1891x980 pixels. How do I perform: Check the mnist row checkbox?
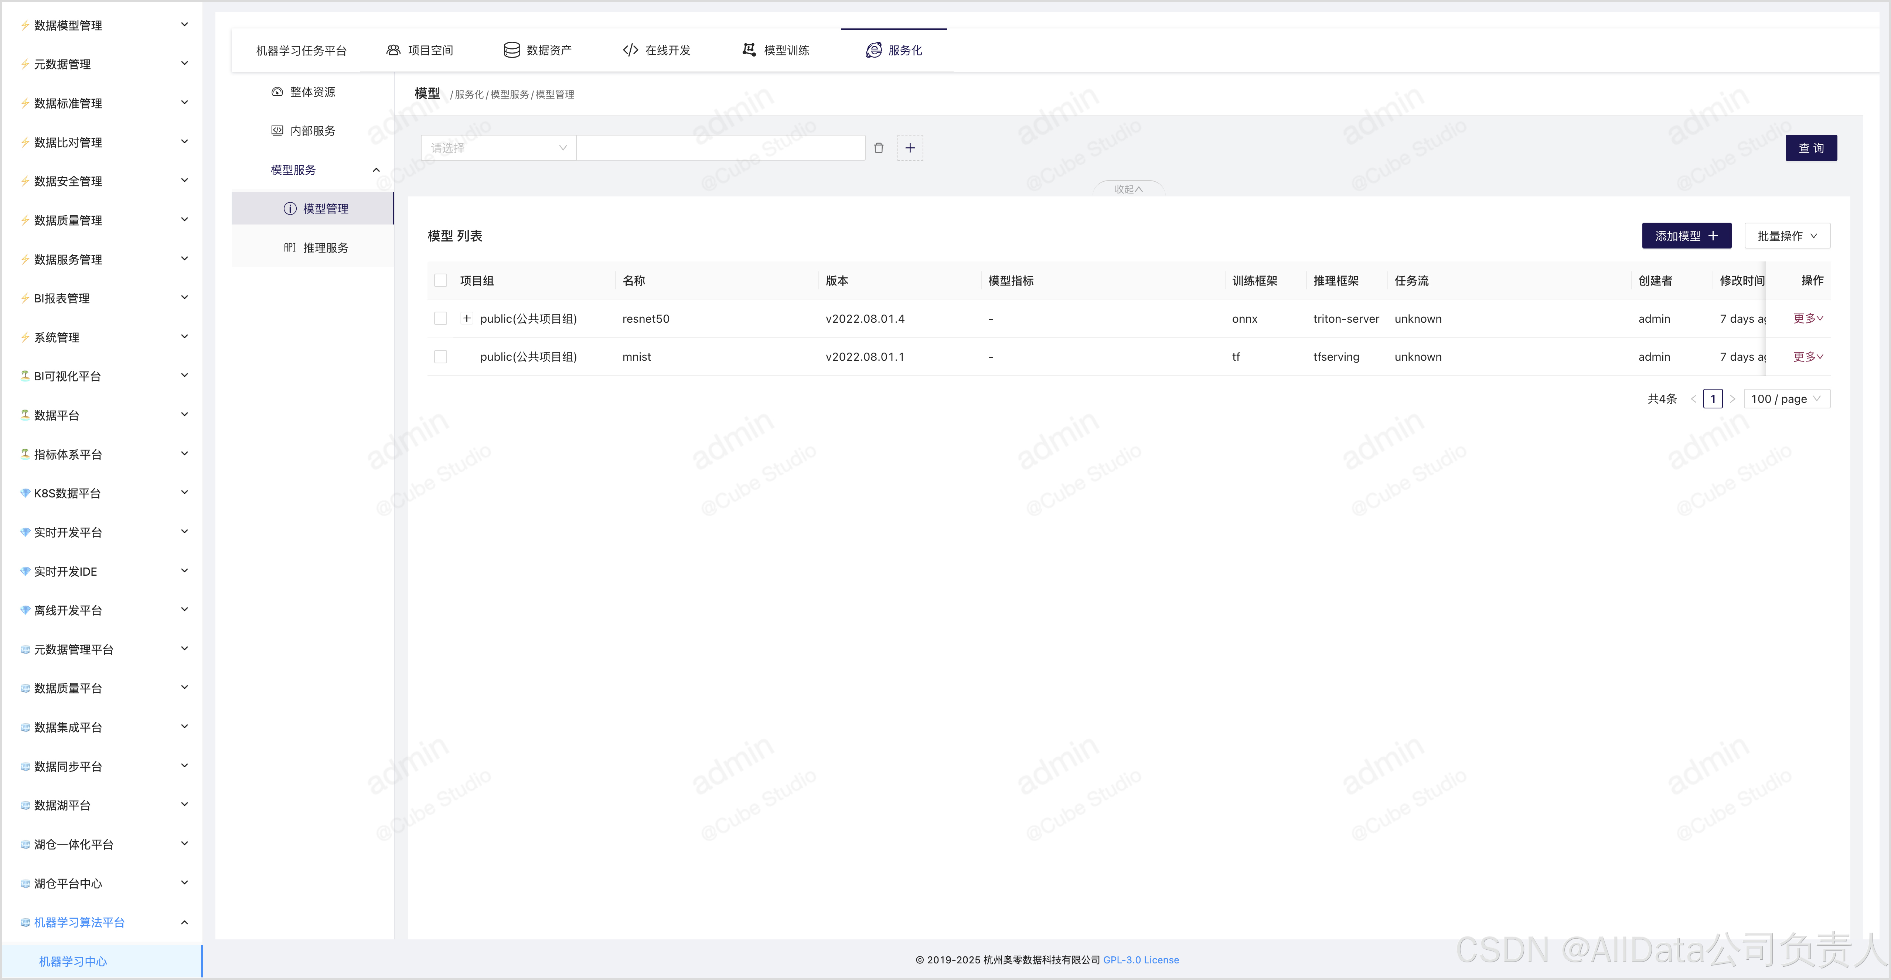(440, 356)
